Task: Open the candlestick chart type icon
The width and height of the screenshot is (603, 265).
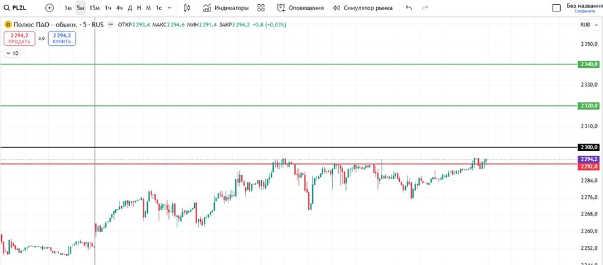Action: click(x=187, y=8)
